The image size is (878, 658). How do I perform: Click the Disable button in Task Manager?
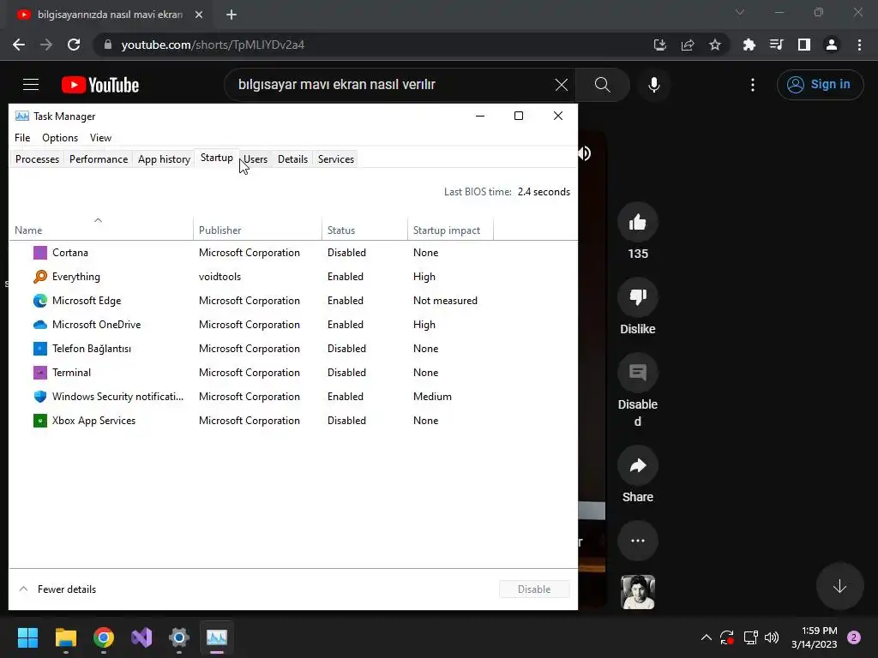(534, 589)
